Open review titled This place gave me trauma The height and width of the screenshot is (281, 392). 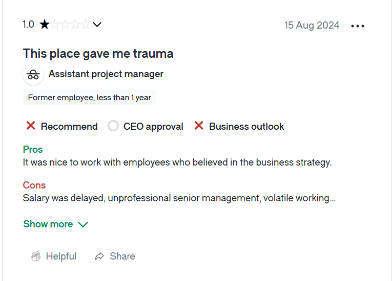coord(98,54)
